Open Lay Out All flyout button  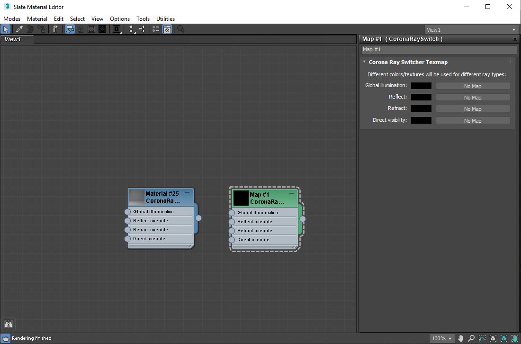coord(132,29)
